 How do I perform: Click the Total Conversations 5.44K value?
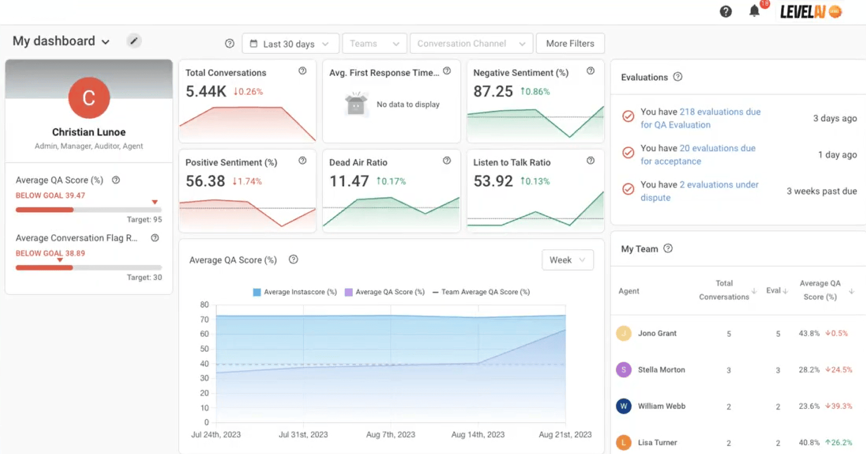click(x=206, y=91)
